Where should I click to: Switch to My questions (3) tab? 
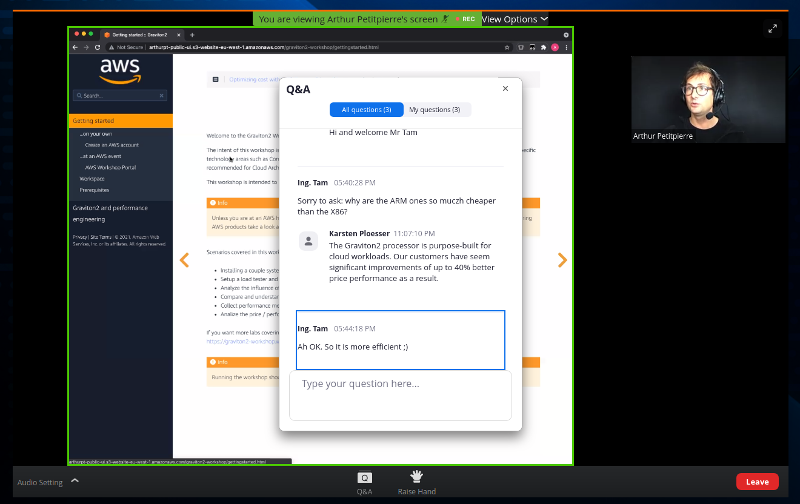[434, 110]
